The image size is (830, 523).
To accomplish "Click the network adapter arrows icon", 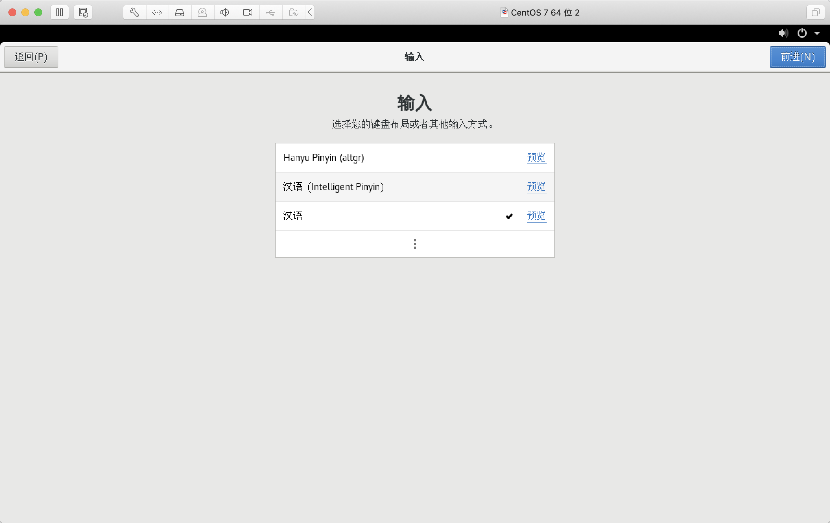I will [x=157, y=12].
